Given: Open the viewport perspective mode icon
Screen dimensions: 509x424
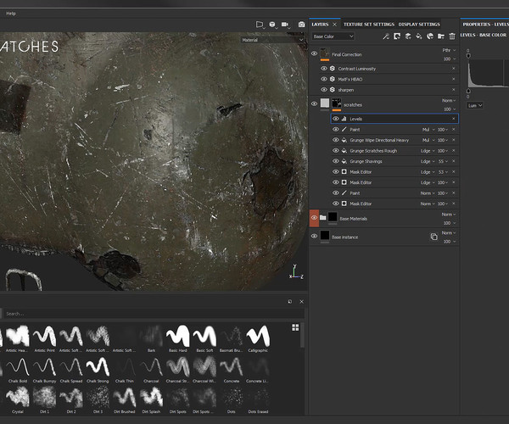Looking at the screenshot, I should (x=260, y=25).
